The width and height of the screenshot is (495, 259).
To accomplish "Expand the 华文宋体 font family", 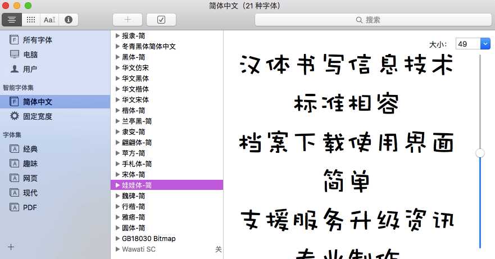I will point(117,100).
